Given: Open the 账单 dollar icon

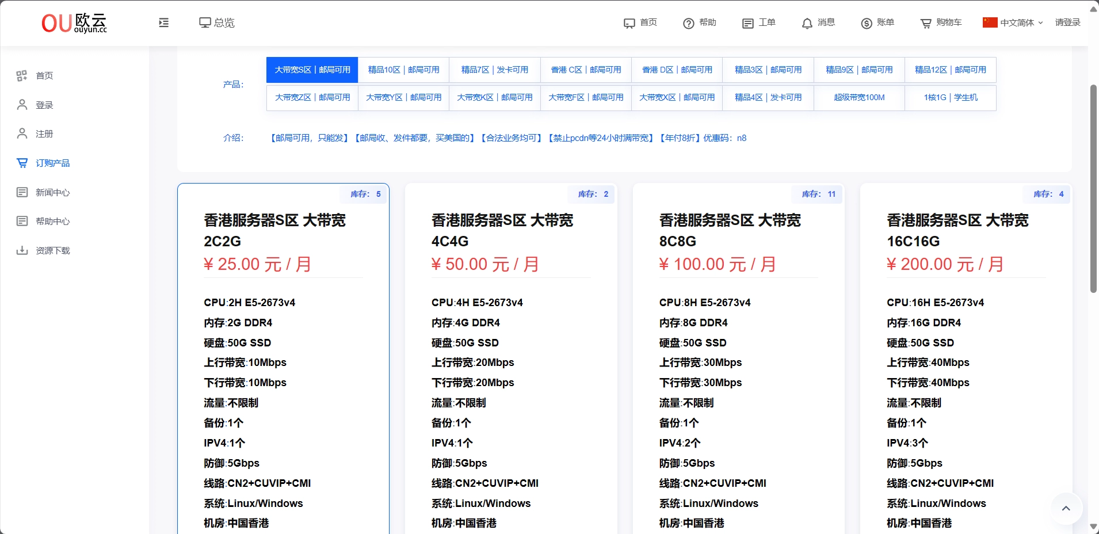Looking at the screenshot, I should pos(867,24).
